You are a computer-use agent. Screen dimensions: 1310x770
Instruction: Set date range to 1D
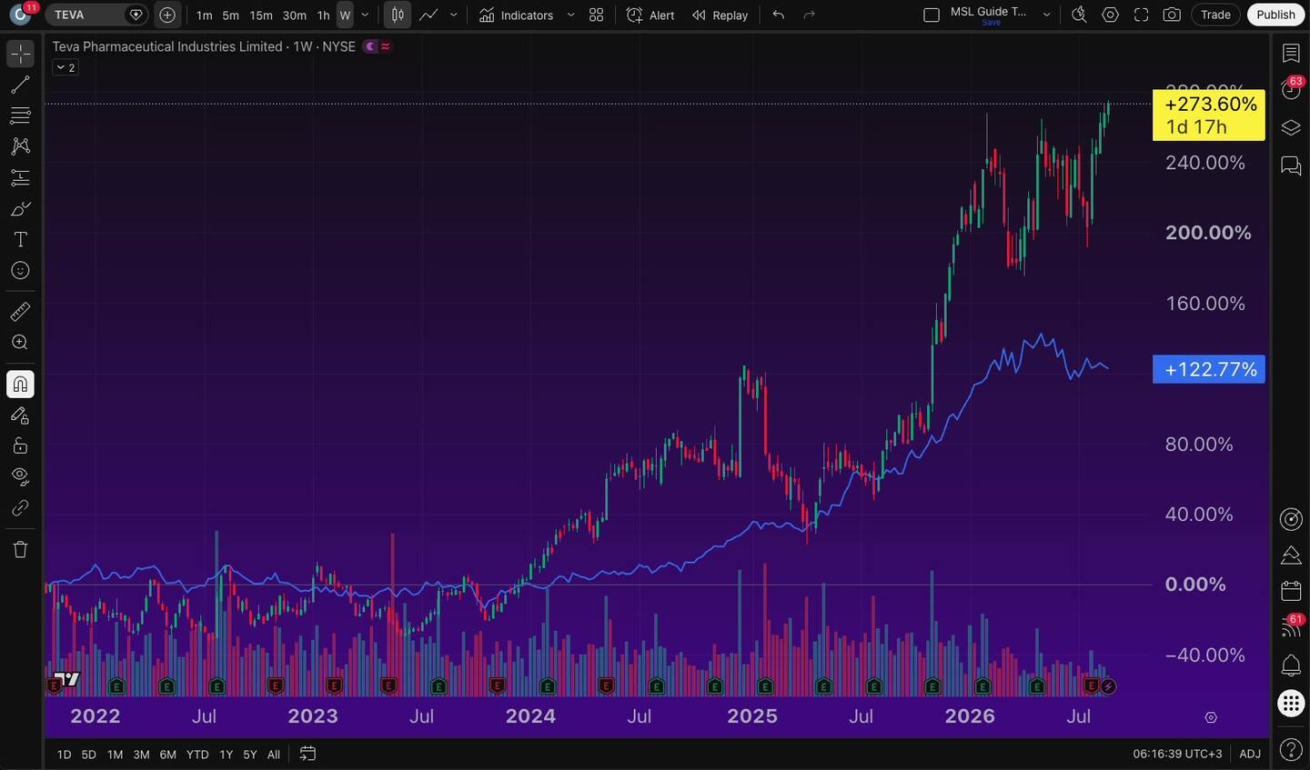click(64, 755)
